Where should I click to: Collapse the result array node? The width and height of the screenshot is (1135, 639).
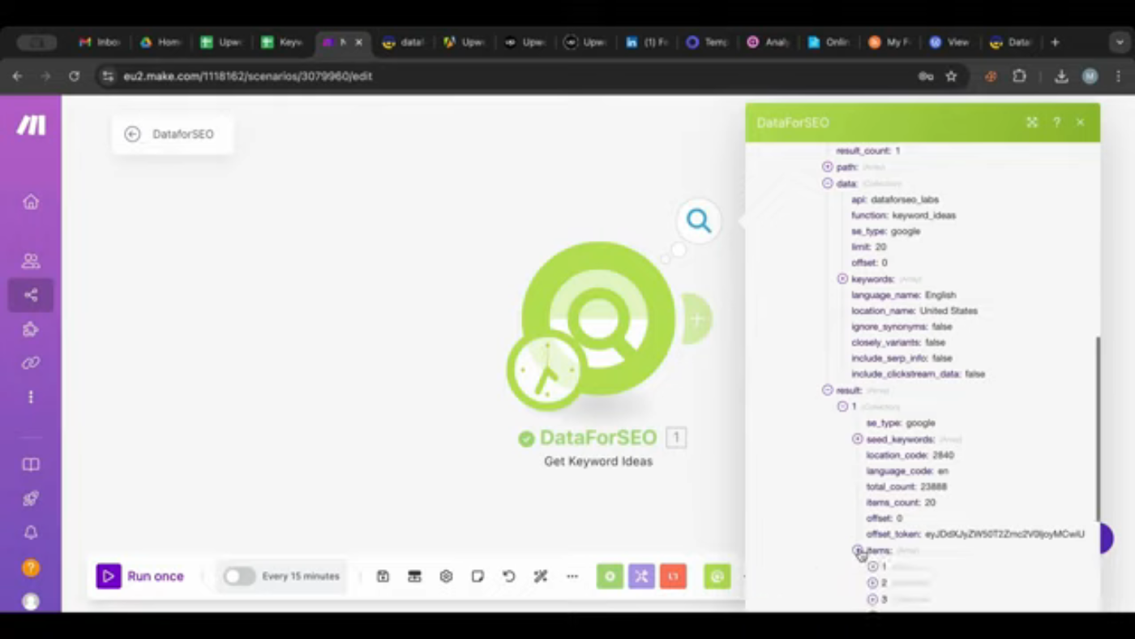(828, 390)
